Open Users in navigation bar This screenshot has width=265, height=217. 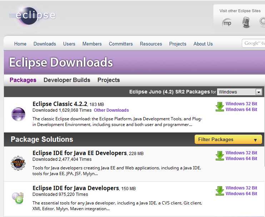coord(69,44)
